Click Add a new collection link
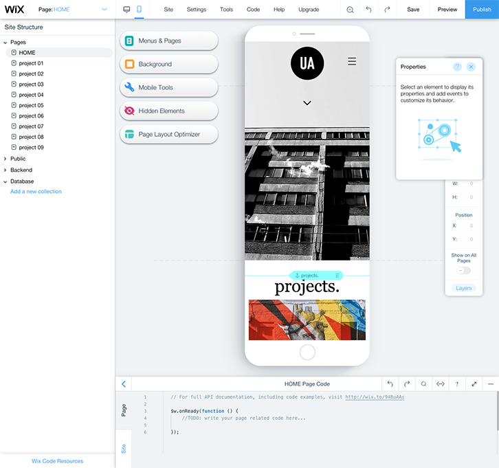 pos(36,191)
